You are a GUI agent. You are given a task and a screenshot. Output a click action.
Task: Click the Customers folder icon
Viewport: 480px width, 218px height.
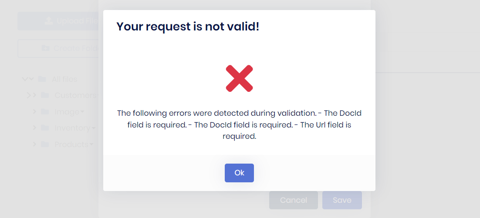tap(45, 95)
